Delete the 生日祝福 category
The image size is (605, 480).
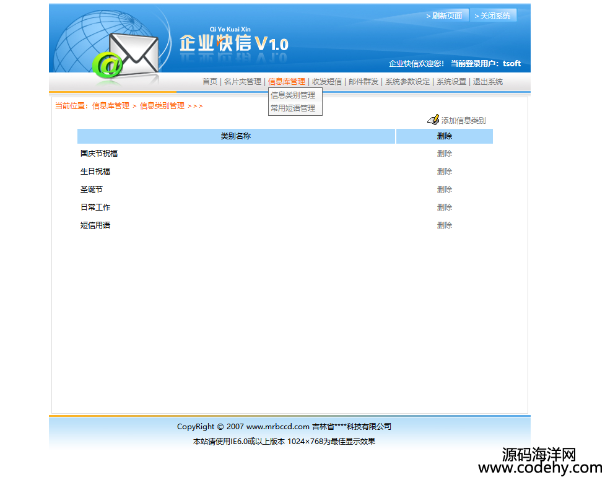point(445,172)
